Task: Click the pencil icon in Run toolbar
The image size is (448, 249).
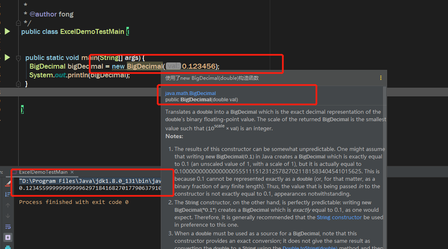Action: [8, 183]
